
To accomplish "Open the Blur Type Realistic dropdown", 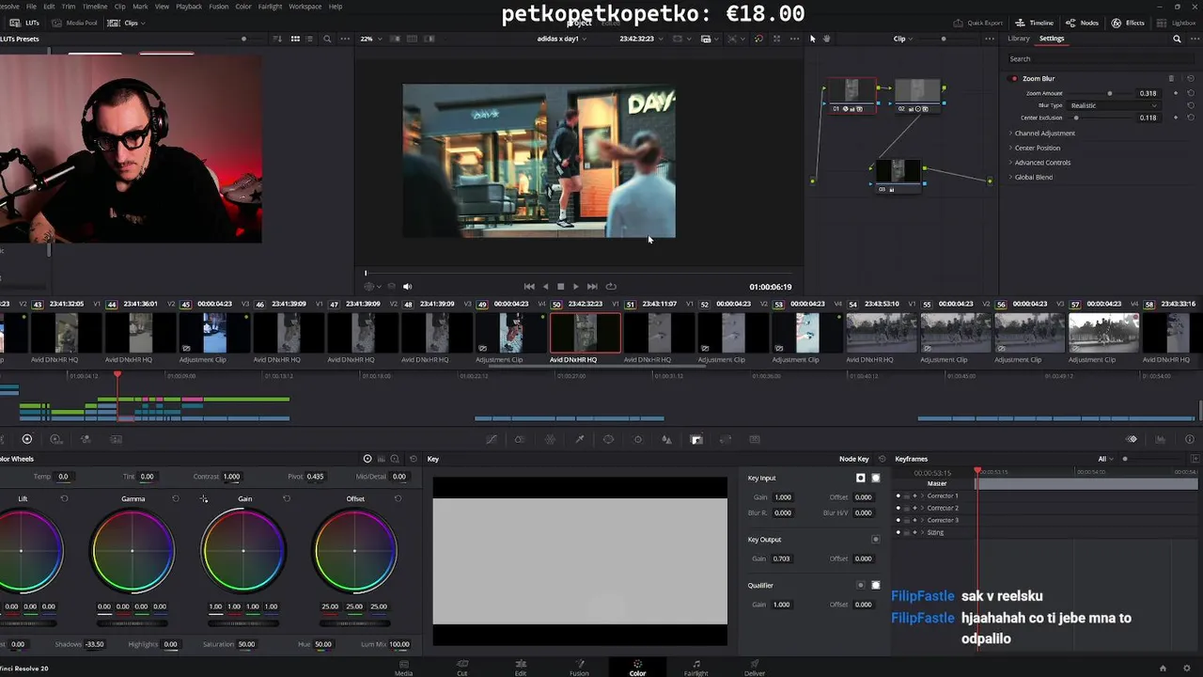I will (x=1114, y=105).
